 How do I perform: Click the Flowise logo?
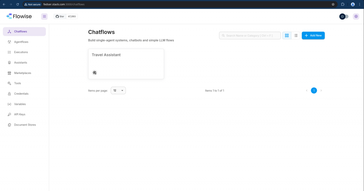(19, 16)
